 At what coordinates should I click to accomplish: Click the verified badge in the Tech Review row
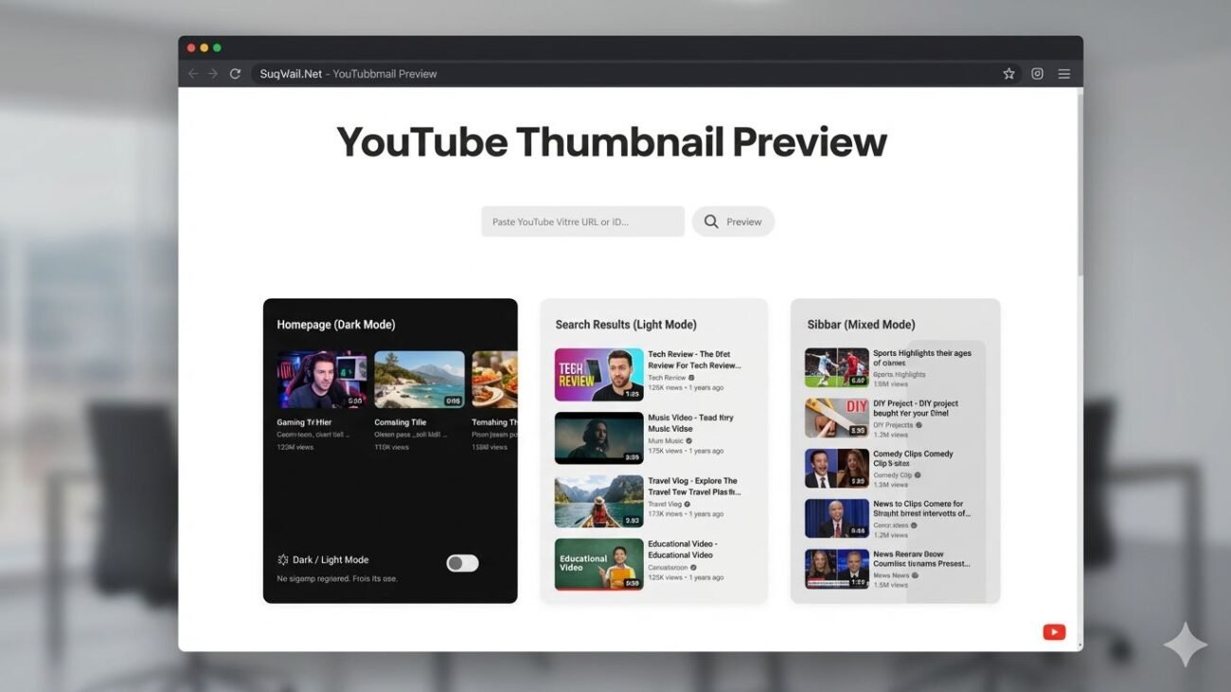(x=693, y=377)
